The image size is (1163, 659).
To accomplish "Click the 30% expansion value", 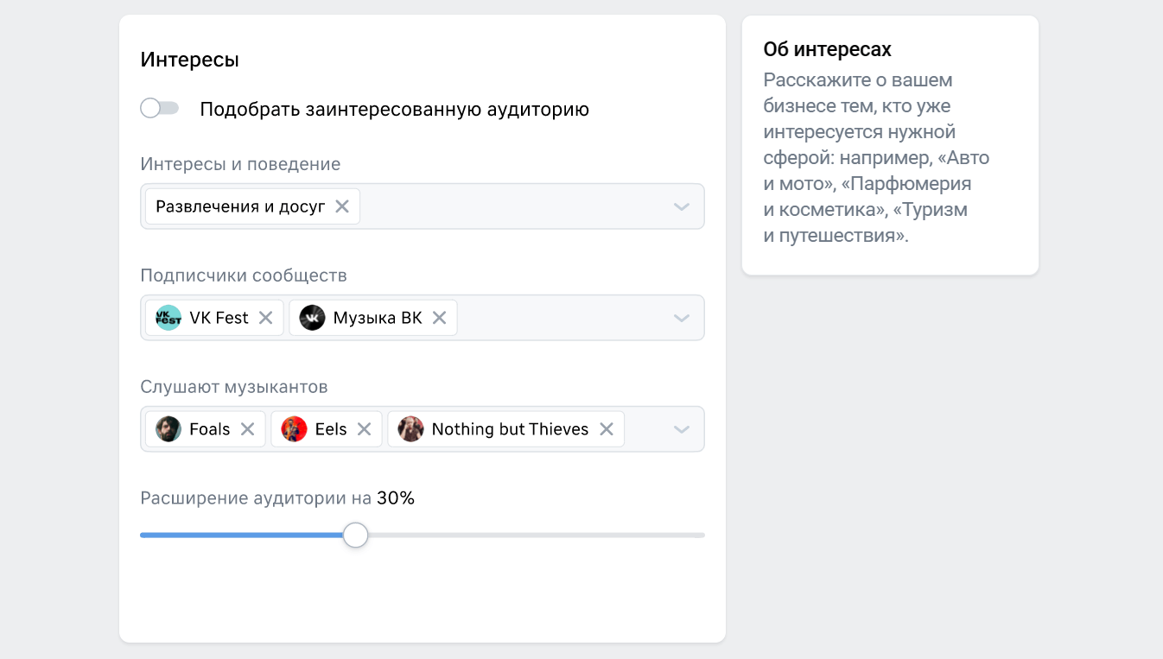I will pos(396,498).
